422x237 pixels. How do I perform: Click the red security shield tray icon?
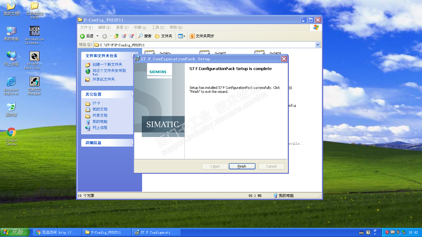point(387,232)
